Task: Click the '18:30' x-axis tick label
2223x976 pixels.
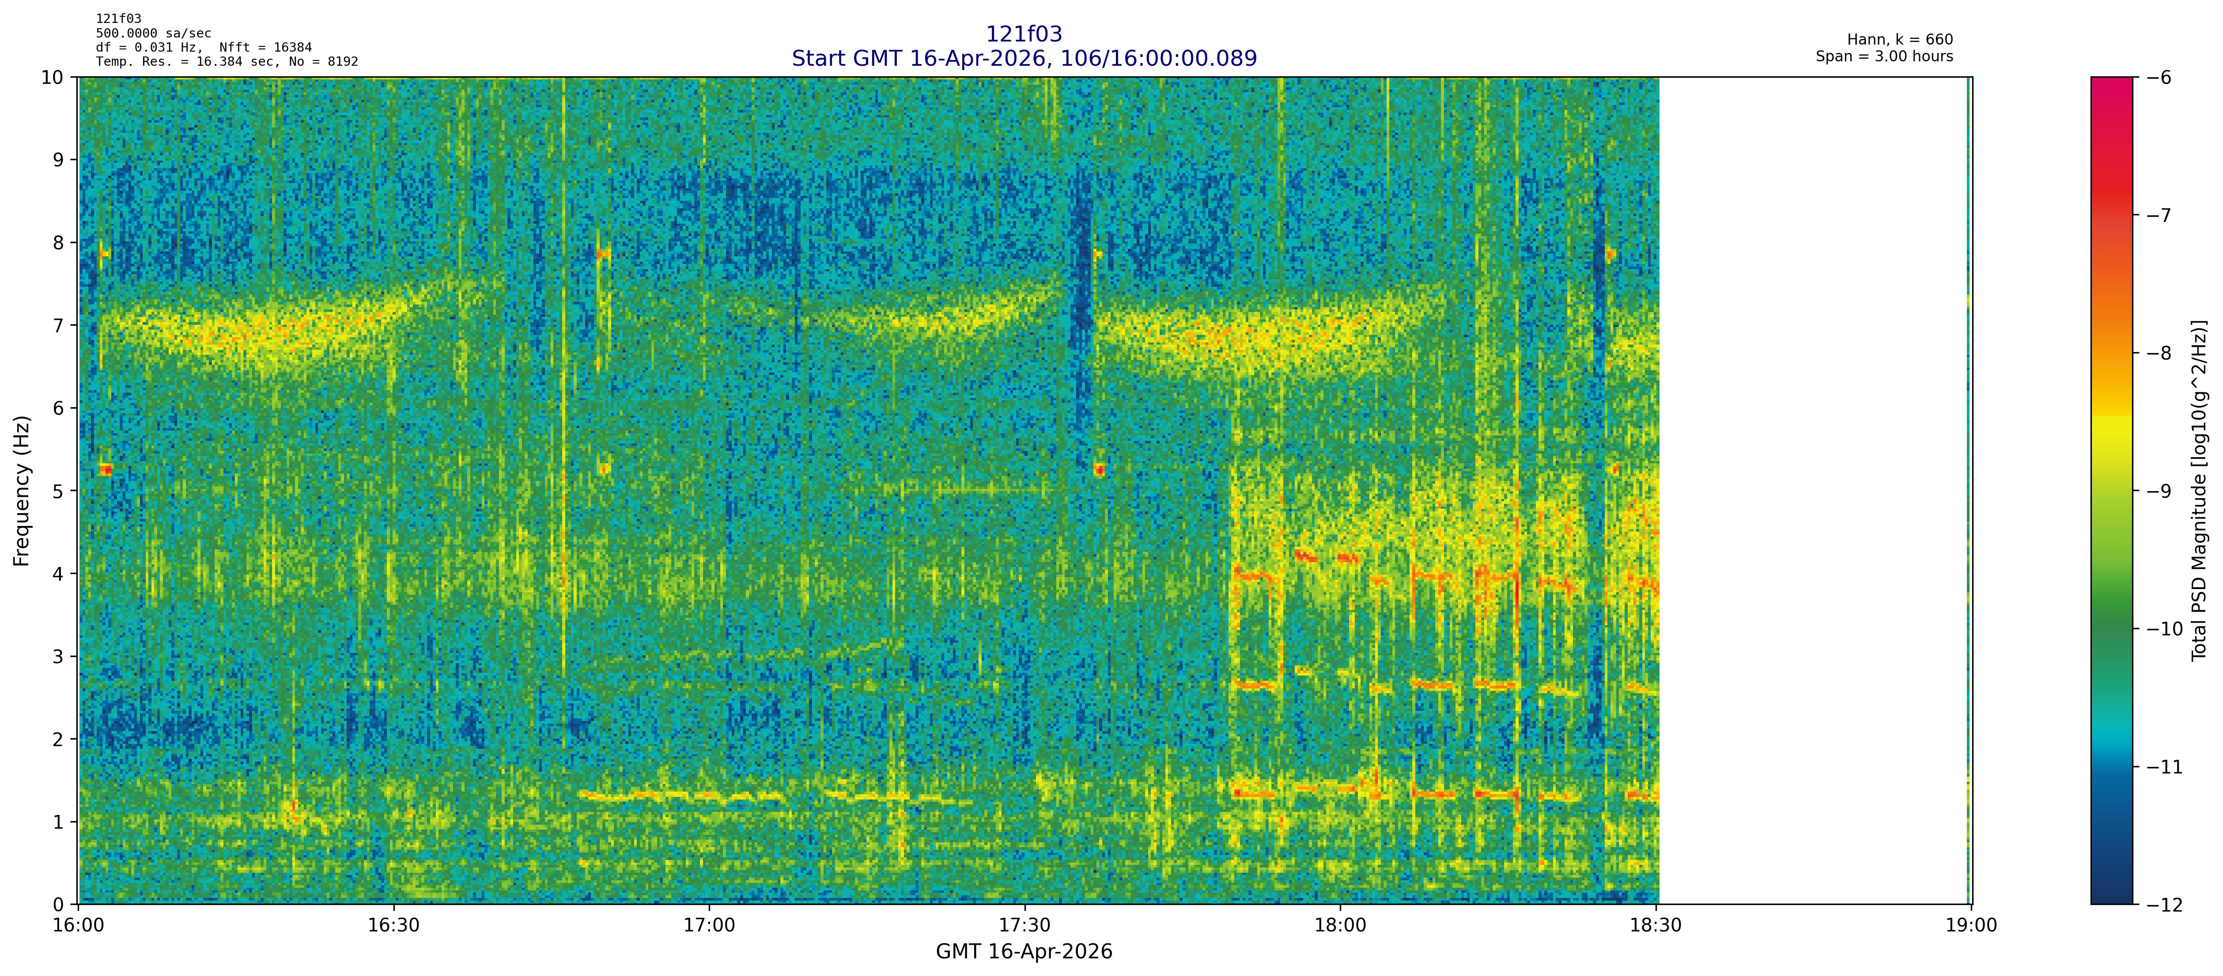Action: pyautogui.click(x=1655, y=926)
